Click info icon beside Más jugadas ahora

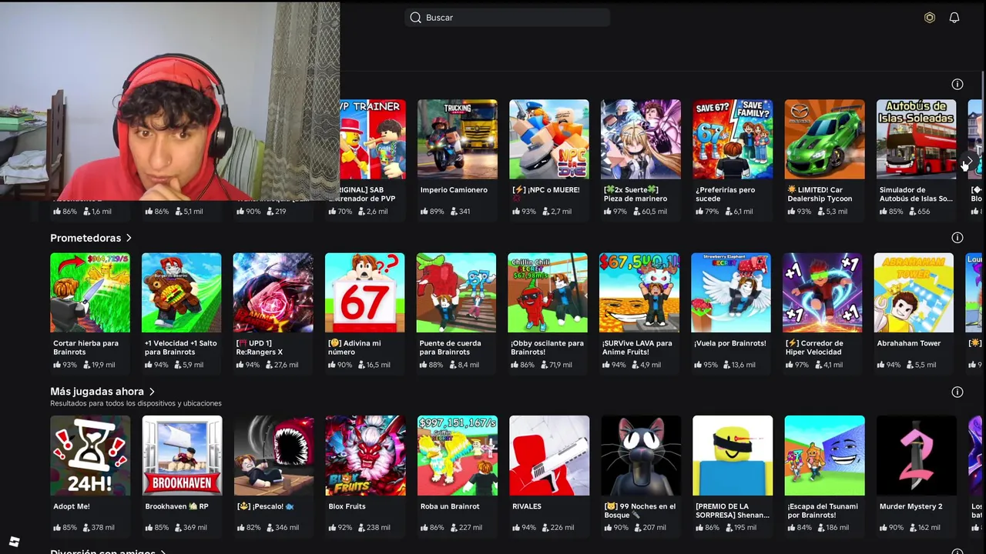[957, 392]
